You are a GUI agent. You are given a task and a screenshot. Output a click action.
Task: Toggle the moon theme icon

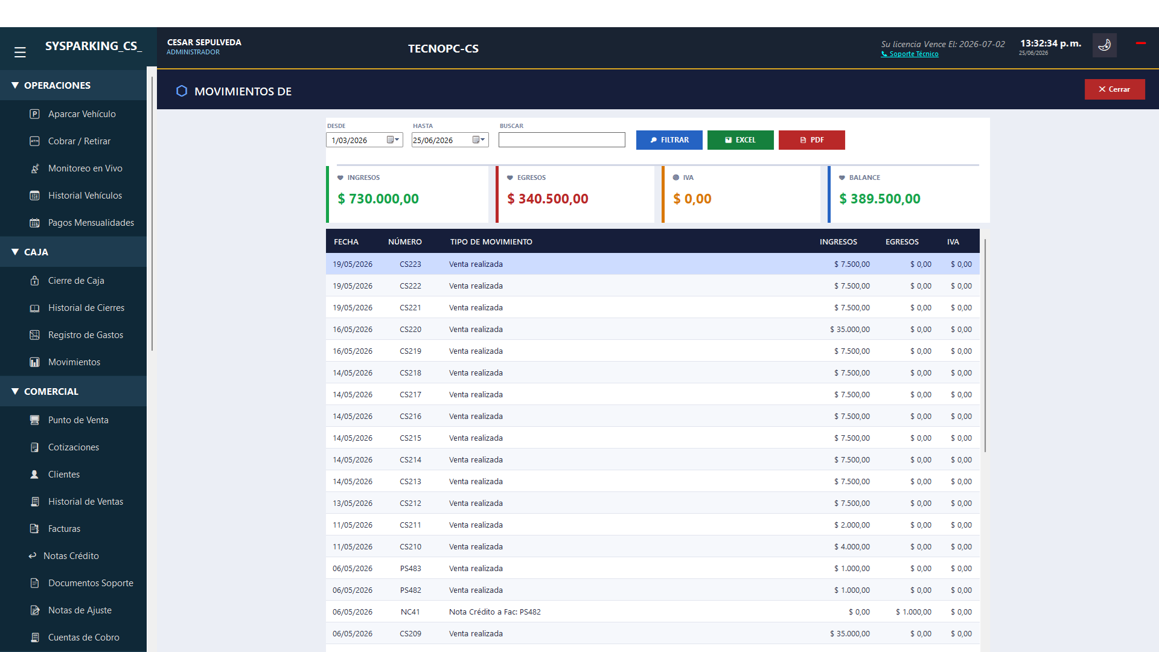coord(1104,45)
